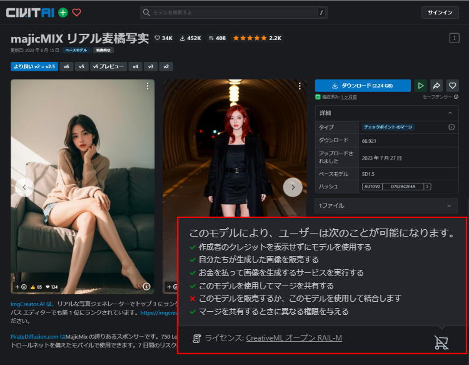Toggle the heart like button beside share
The height and width of the screenshot is (365, 469).
click(x=452, y=86)
